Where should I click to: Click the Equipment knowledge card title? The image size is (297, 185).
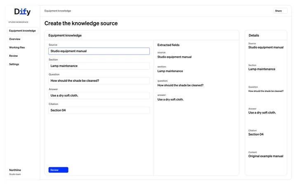[x=65, y=35]
